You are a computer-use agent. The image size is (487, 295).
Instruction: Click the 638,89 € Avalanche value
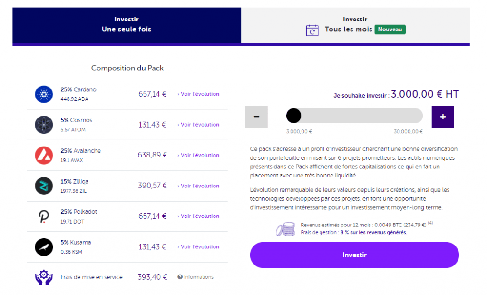click(152, 155)
